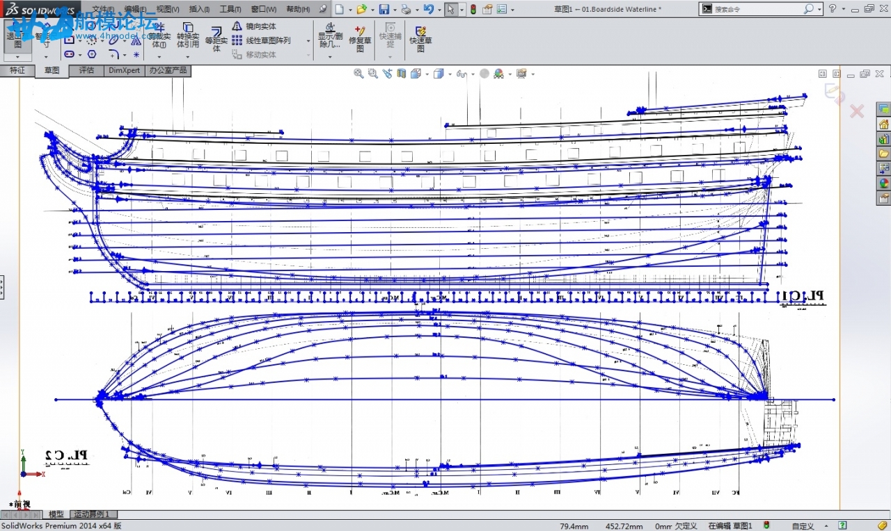Open the 帮助(H) Help menu

coord(298,9)
